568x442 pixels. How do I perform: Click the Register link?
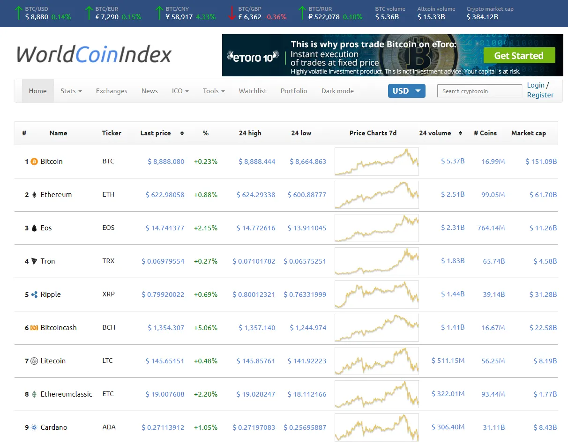point(540,95)
